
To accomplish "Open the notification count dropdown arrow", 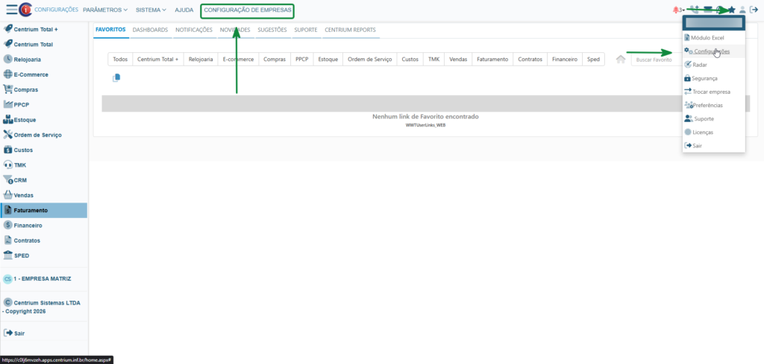I will tap(684, 10).
